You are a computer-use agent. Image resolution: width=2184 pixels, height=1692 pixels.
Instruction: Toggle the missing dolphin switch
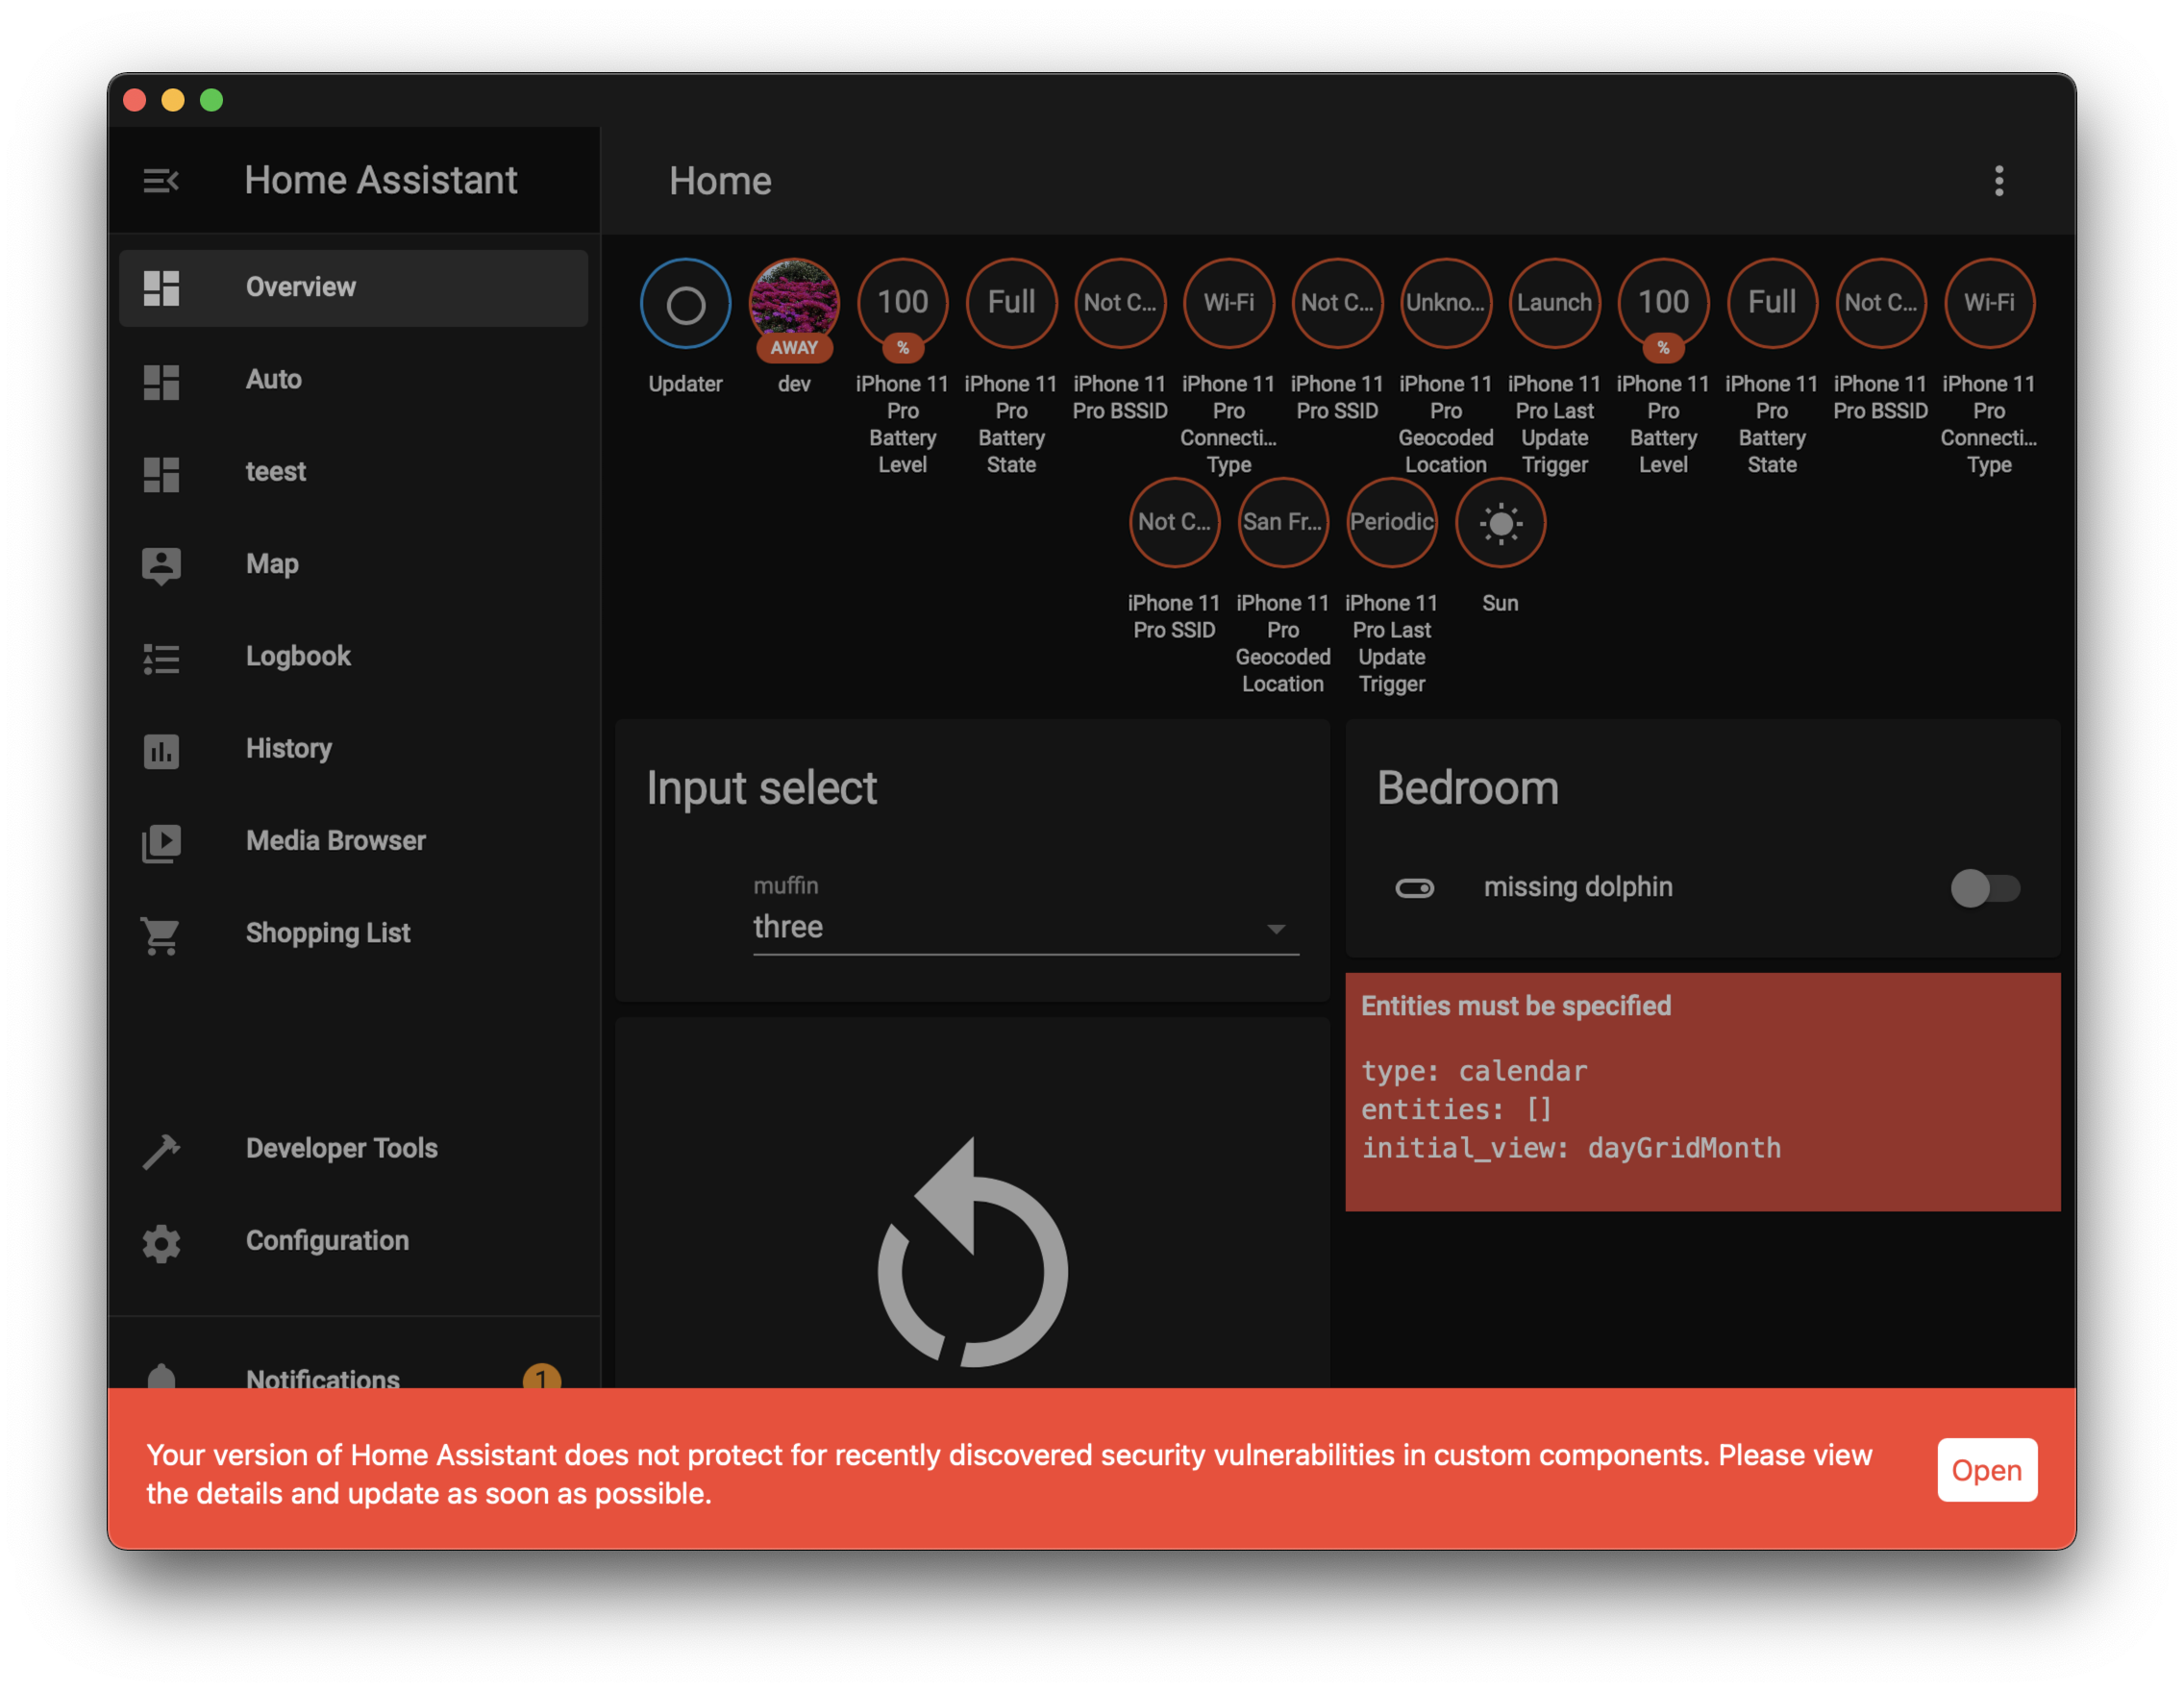1984,888
